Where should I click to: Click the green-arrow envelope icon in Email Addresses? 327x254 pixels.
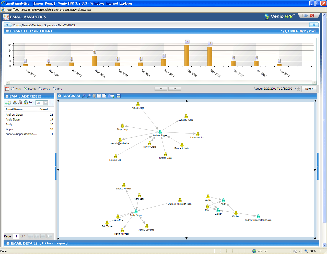pyautogui.click(x=8, y=103)
